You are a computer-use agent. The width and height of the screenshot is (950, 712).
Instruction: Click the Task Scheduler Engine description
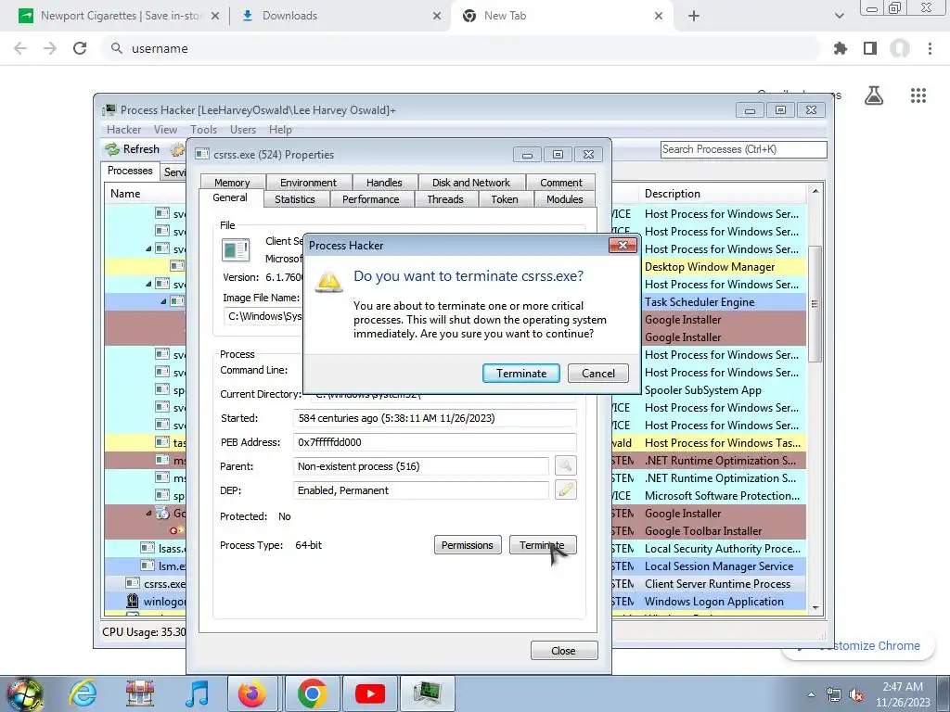tap(700, 302)
